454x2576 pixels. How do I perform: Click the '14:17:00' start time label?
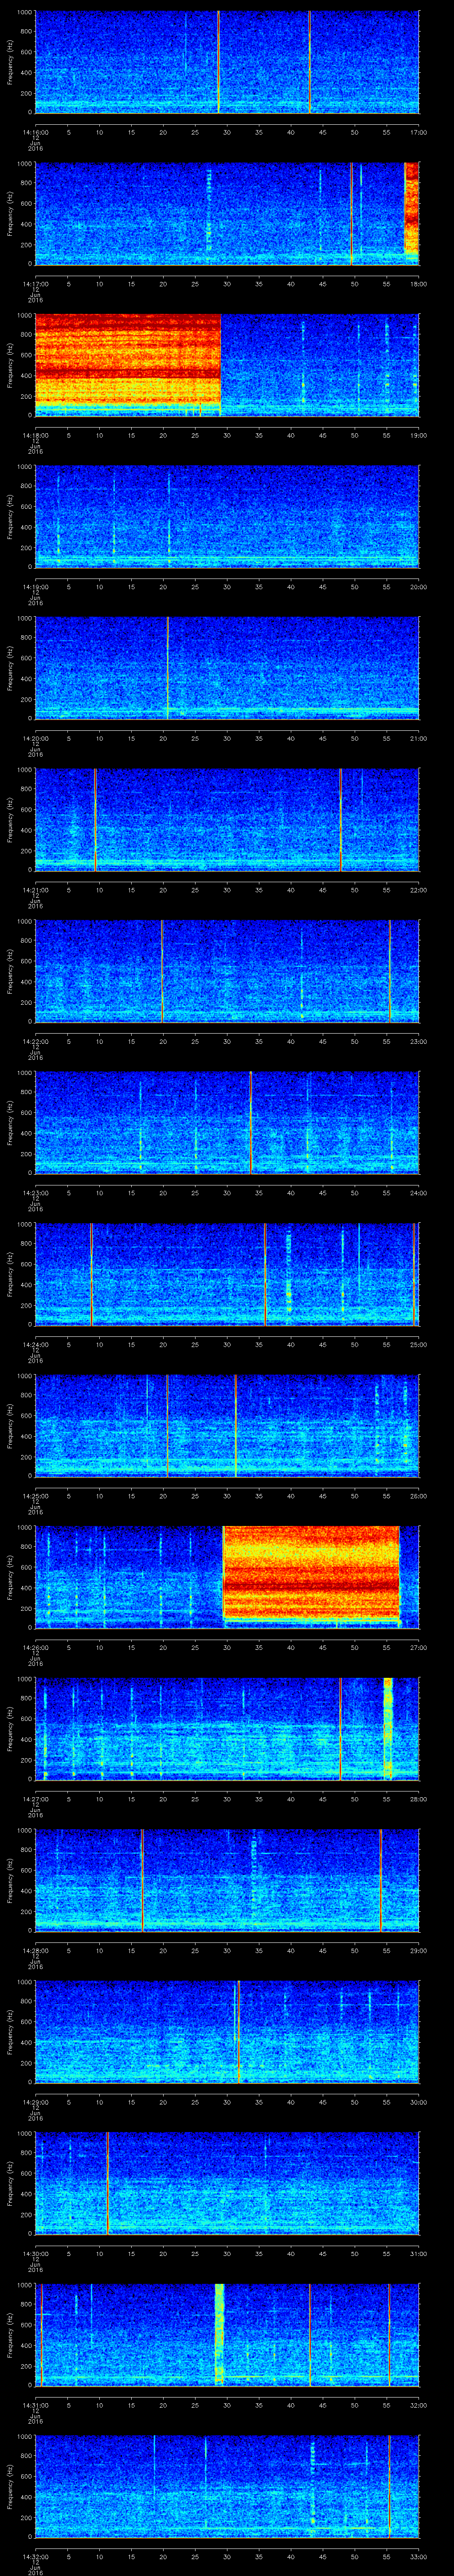[x=36, y=284]
